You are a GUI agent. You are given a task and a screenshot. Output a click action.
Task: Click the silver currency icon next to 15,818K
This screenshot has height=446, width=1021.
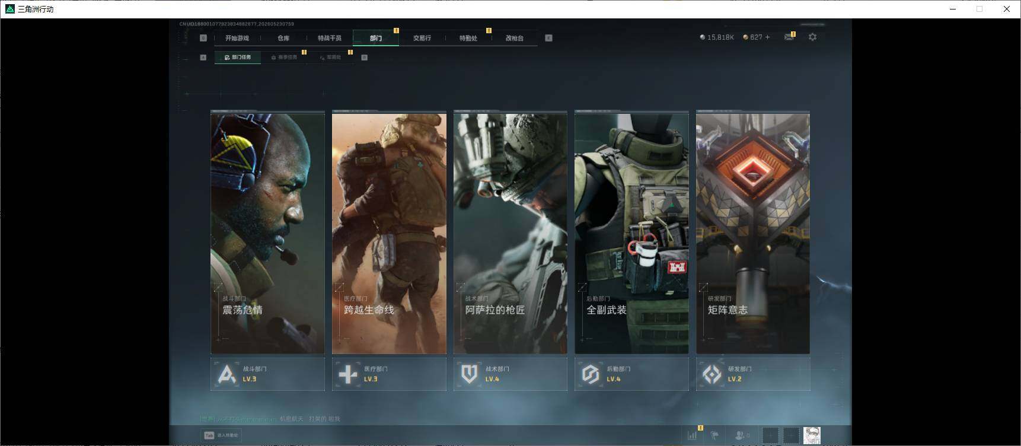(703, 37)
